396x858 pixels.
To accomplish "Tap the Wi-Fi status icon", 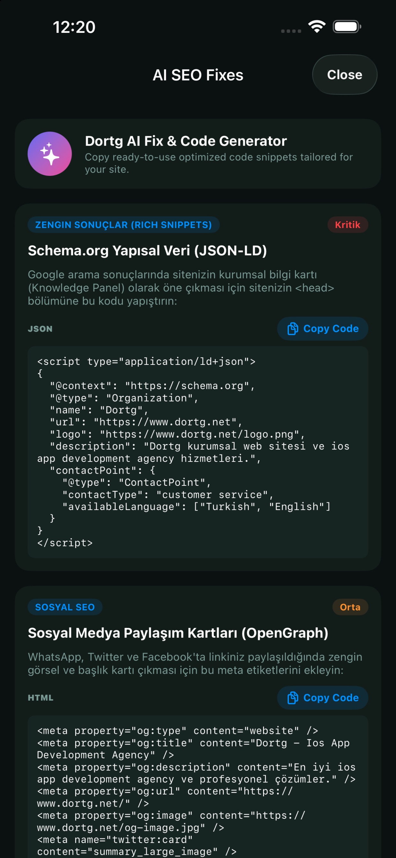I will tap(317, 26).
